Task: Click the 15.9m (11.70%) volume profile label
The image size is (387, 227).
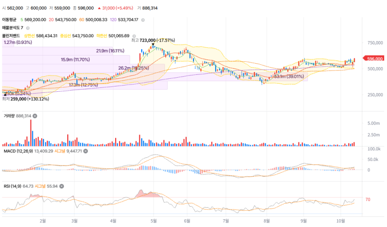Action: point(75,59)
